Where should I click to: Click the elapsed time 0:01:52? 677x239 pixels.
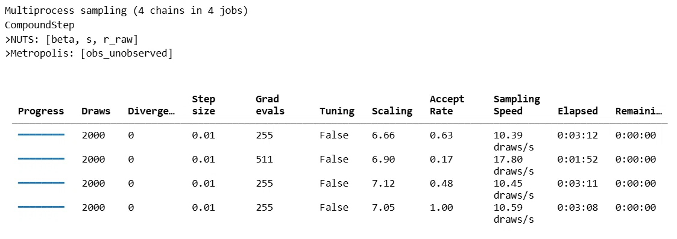point(578,159)
